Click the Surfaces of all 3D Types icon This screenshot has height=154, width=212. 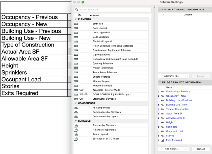point(76,139)
